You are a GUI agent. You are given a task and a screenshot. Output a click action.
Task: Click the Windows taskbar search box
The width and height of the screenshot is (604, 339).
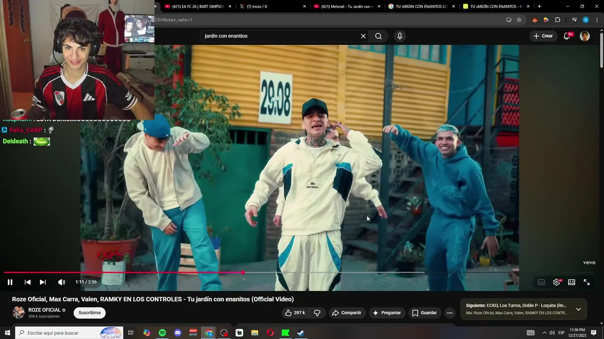tap(69, 333)
